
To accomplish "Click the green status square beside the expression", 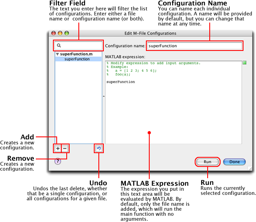I will [x=245, y=63].
